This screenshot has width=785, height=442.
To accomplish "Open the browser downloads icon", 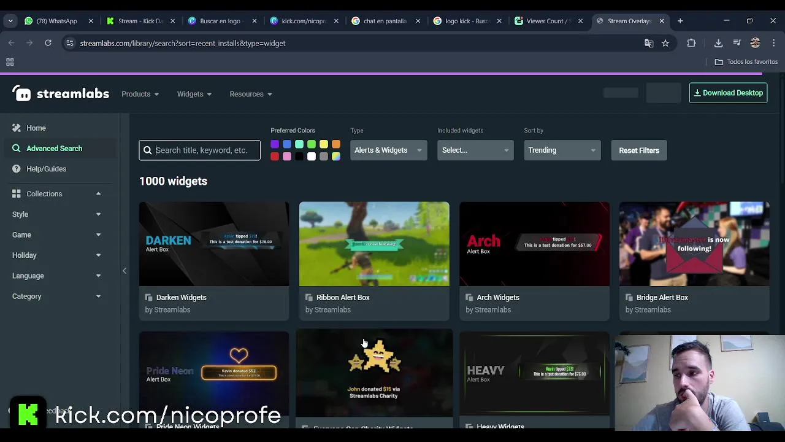I will coord(718,43).
